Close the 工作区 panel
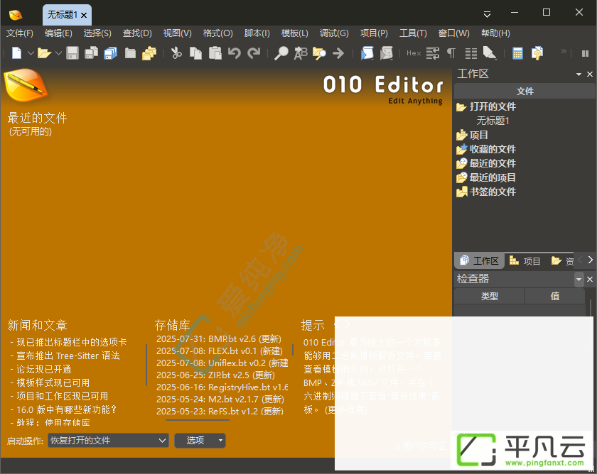 [590, 74]
